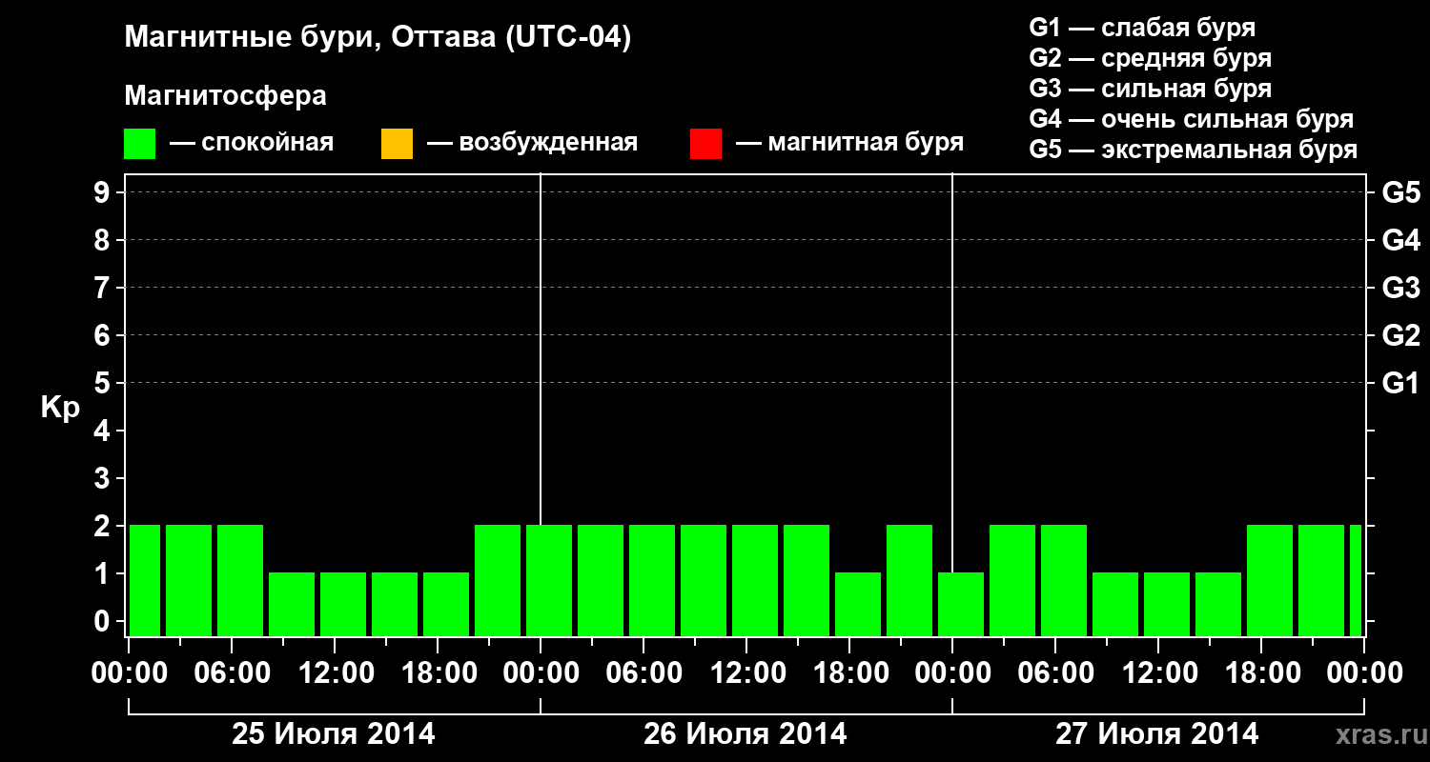1430x762 pixels.
Task: Click the Kp bar above 18:00 on 25 Июля
Action: click(446, 604)
